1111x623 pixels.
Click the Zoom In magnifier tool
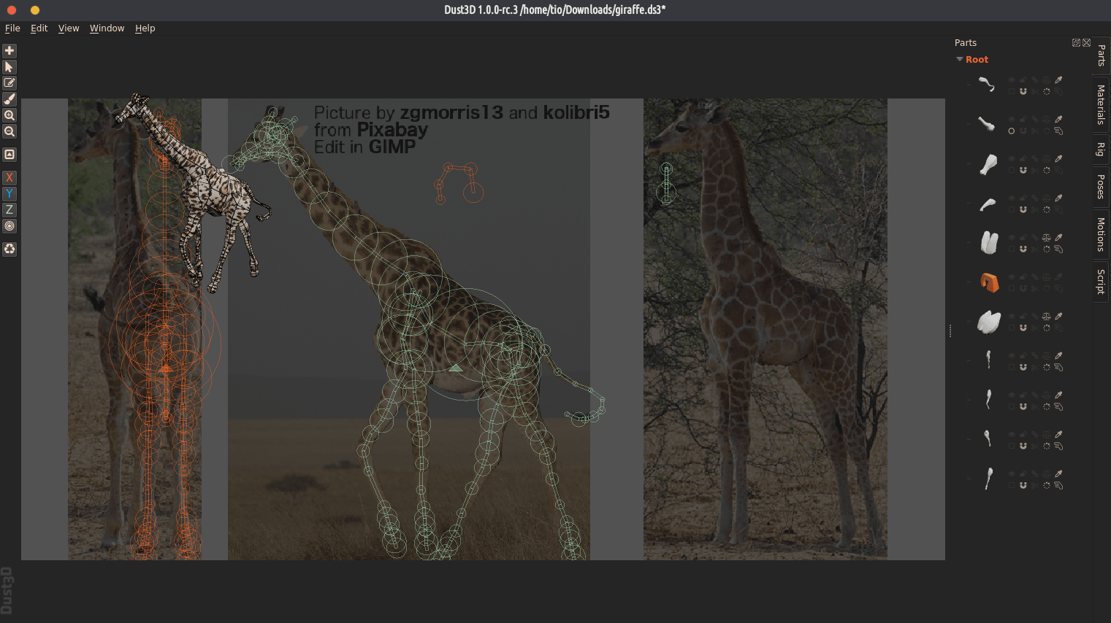tap(9, 115)
